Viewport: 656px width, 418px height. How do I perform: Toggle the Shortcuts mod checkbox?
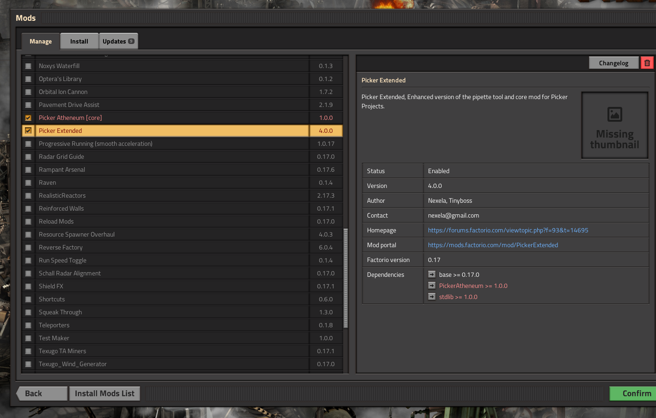(28, 299)
